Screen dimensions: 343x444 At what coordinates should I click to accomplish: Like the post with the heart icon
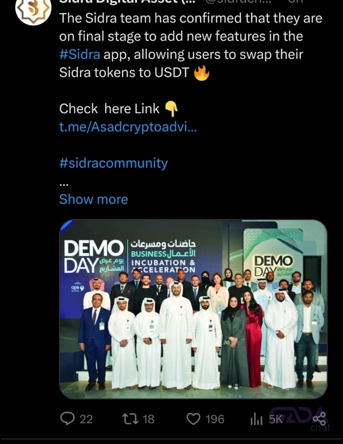pyautogui.click(x=193, y=419)
